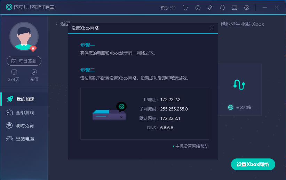The image size is (286, 180).
Task: Open the shopping cart store icon
Action: [185, 8]
